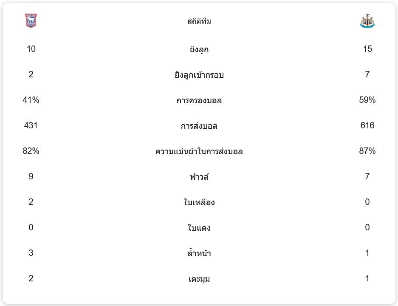Select the ความแม่นยำในการส่งบอล label
Screen dimensions: 398x306
pyautogui.click(x=199, y=152)
